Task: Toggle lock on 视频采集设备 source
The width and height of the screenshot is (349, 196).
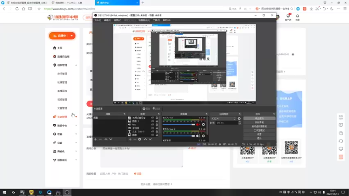Action: click(x=157, y=118)
